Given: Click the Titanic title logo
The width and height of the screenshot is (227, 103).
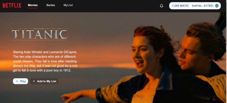Looking at the screenshot, I should (39, 34).
